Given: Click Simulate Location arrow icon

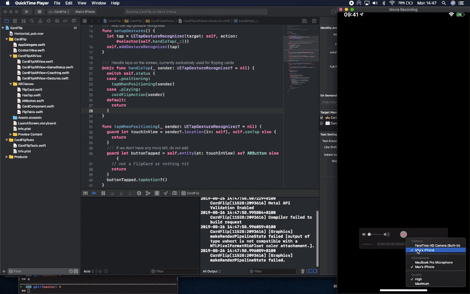Looking at the screenshot, I should coord(166,193).
